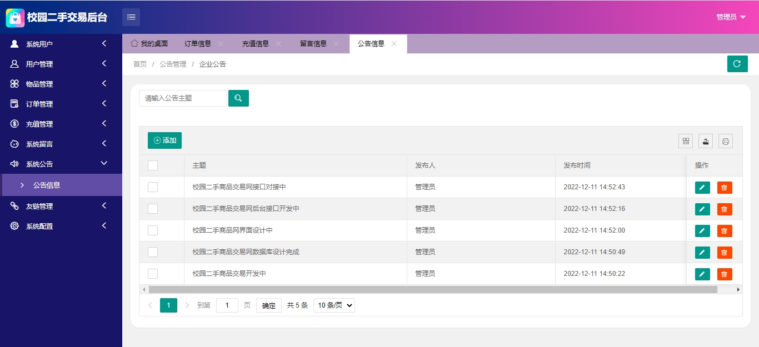
Task: Expand the 物品管理 menu chevron
Action: tap(104, 84)
